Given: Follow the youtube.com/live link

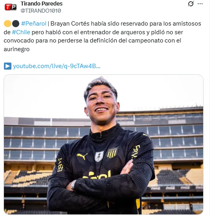Looking at the screenshot, I should pyautogui.click(x=57, y=66).
